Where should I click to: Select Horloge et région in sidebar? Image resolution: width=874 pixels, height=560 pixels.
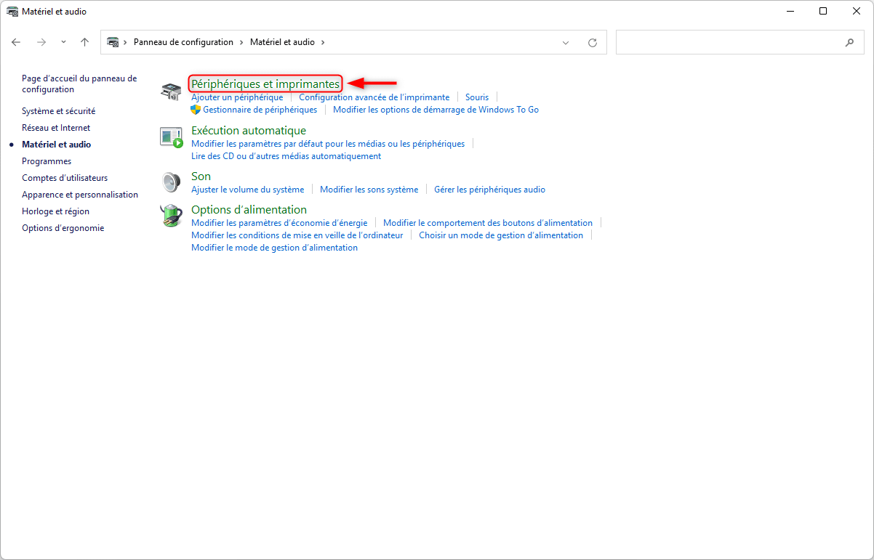(x=55, y=211)
